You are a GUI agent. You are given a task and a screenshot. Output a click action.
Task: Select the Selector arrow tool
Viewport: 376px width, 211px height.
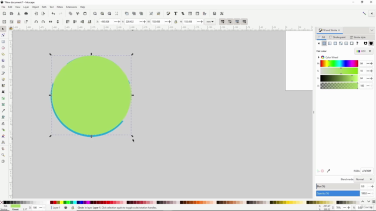3,29
